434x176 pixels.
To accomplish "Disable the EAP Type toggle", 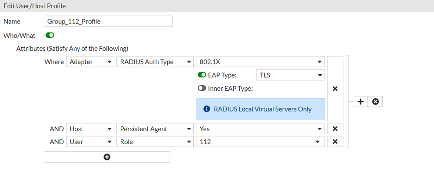I will coord(202,75).
